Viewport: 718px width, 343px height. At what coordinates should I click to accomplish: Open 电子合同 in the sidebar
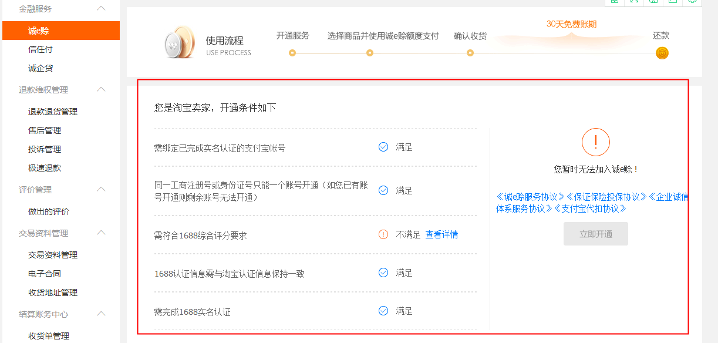click(45, 274)
